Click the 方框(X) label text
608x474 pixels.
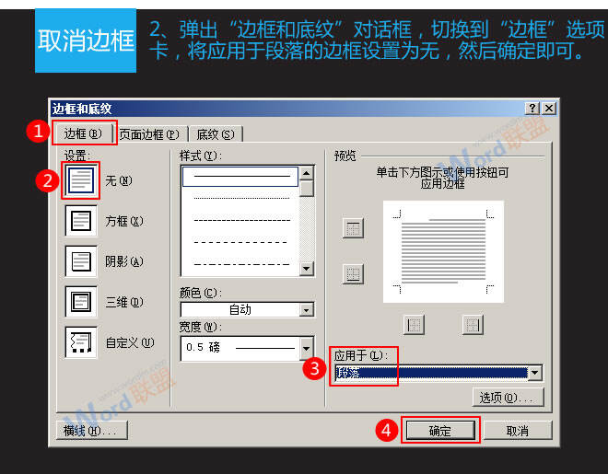[124, 221]
